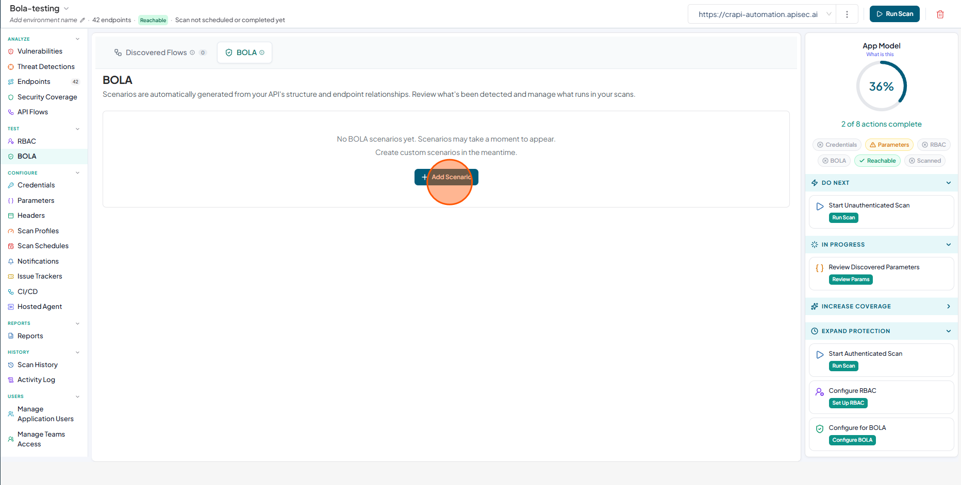Click the Credentials status chip
Image resolution: width=961 pixels, height=485 pixels.
click(x=837, y=145)
